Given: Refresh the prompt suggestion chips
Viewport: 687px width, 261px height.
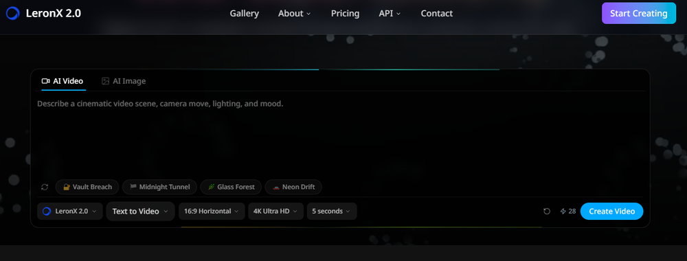Looking at the screenshot, I should pos(45,187).
